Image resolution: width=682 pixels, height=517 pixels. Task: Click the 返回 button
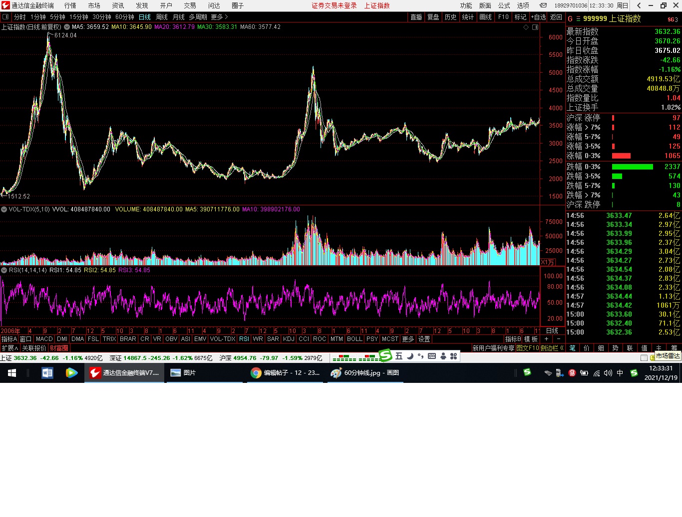click(x=556, y=17)
